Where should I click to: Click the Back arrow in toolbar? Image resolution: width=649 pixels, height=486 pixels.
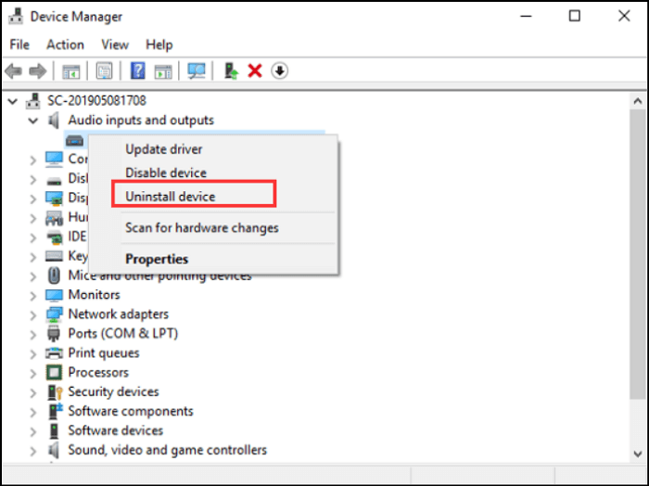click(x=14, y=71)
